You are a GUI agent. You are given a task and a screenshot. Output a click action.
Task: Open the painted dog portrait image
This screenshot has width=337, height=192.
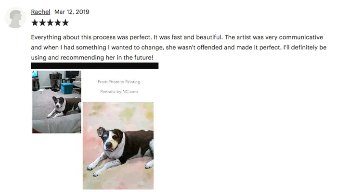click(118, 146)
